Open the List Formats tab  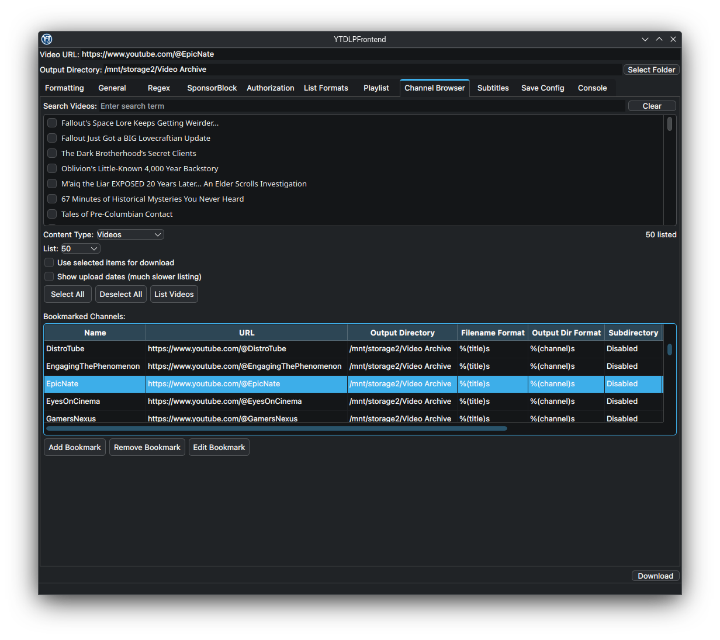(x=326, y=88)
